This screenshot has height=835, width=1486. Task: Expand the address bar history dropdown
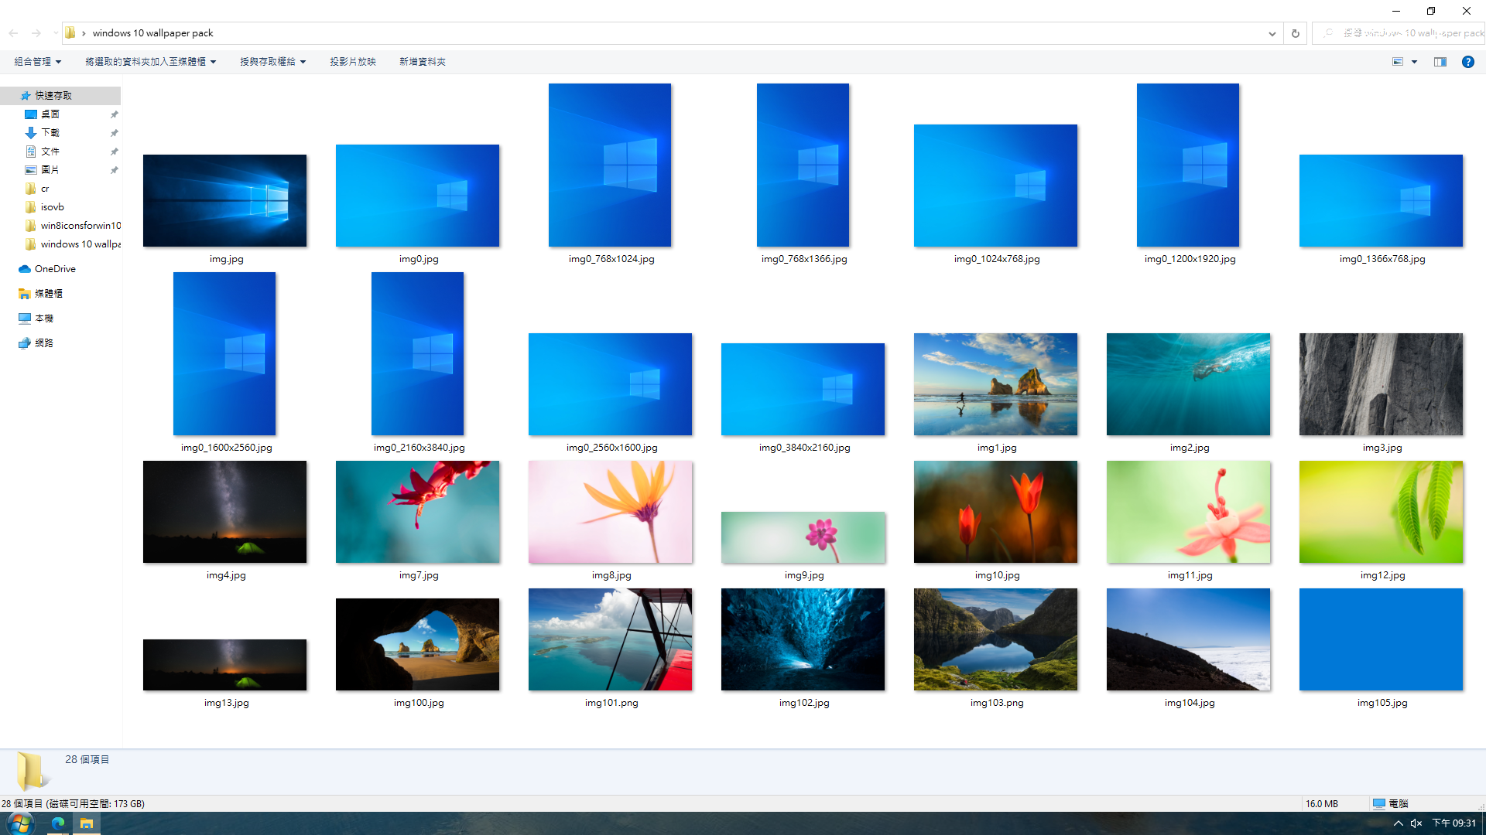pyautogui.click(x=1272, y=33)
